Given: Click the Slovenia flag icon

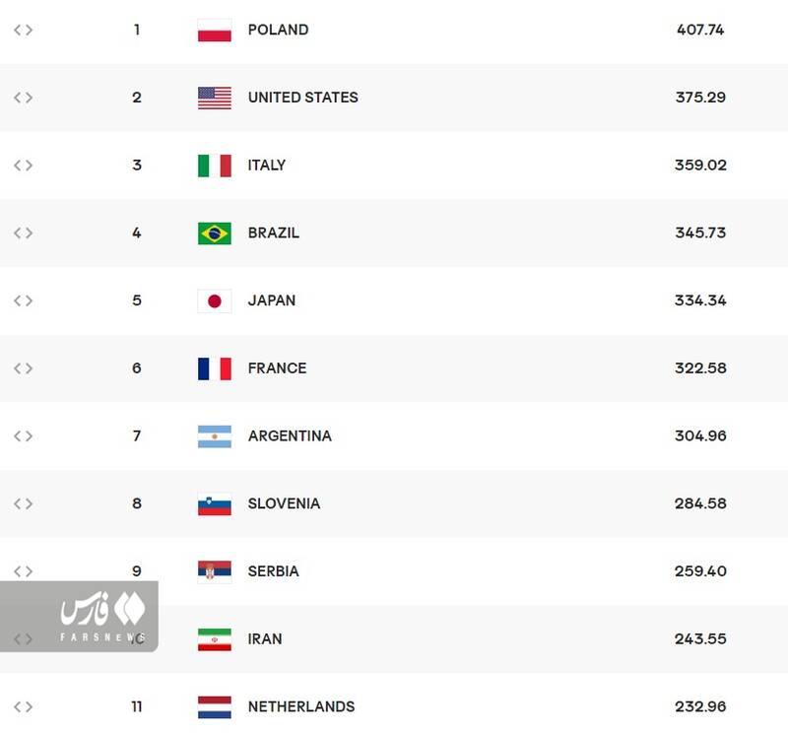Looking at the screenshot, I should pos(215,504).
